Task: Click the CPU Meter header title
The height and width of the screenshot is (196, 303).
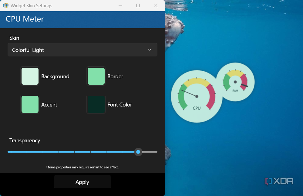Action: [x=25, y=19]
